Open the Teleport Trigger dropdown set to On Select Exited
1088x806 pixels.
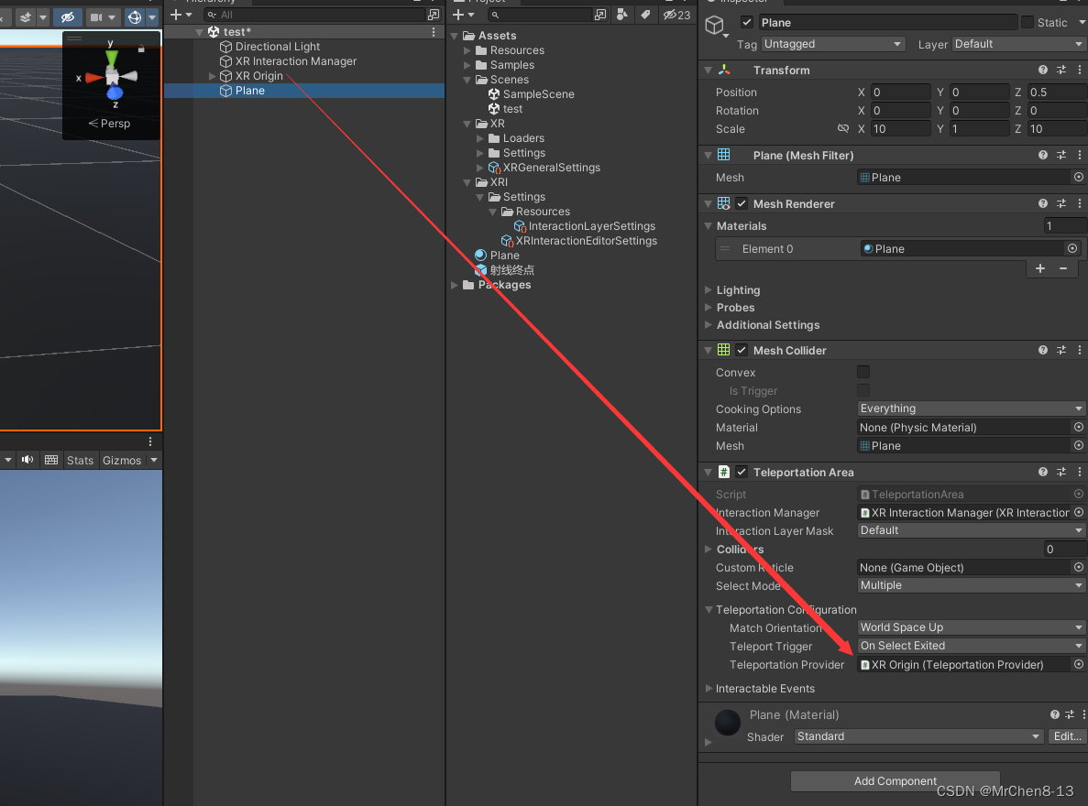click(x=970, y=646)
